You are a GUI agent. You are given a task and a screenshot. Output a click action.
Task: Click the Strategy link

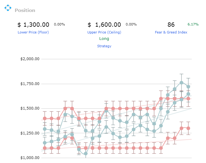[104, 46]
